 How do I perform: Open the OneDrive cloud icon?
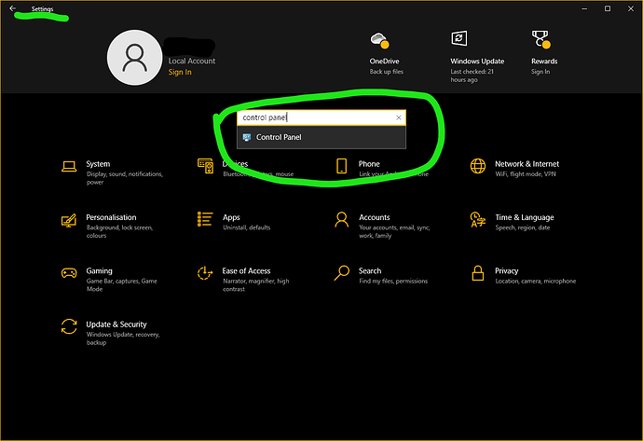379,40
